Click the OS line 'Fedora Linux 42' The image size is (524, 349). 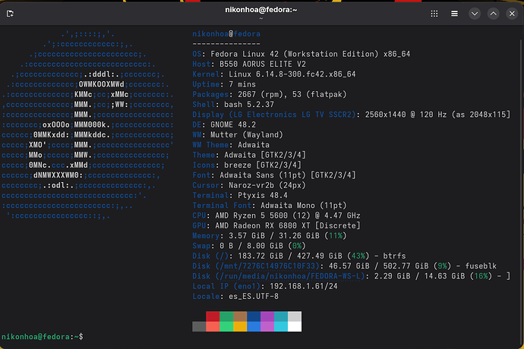tap(301, 54)
